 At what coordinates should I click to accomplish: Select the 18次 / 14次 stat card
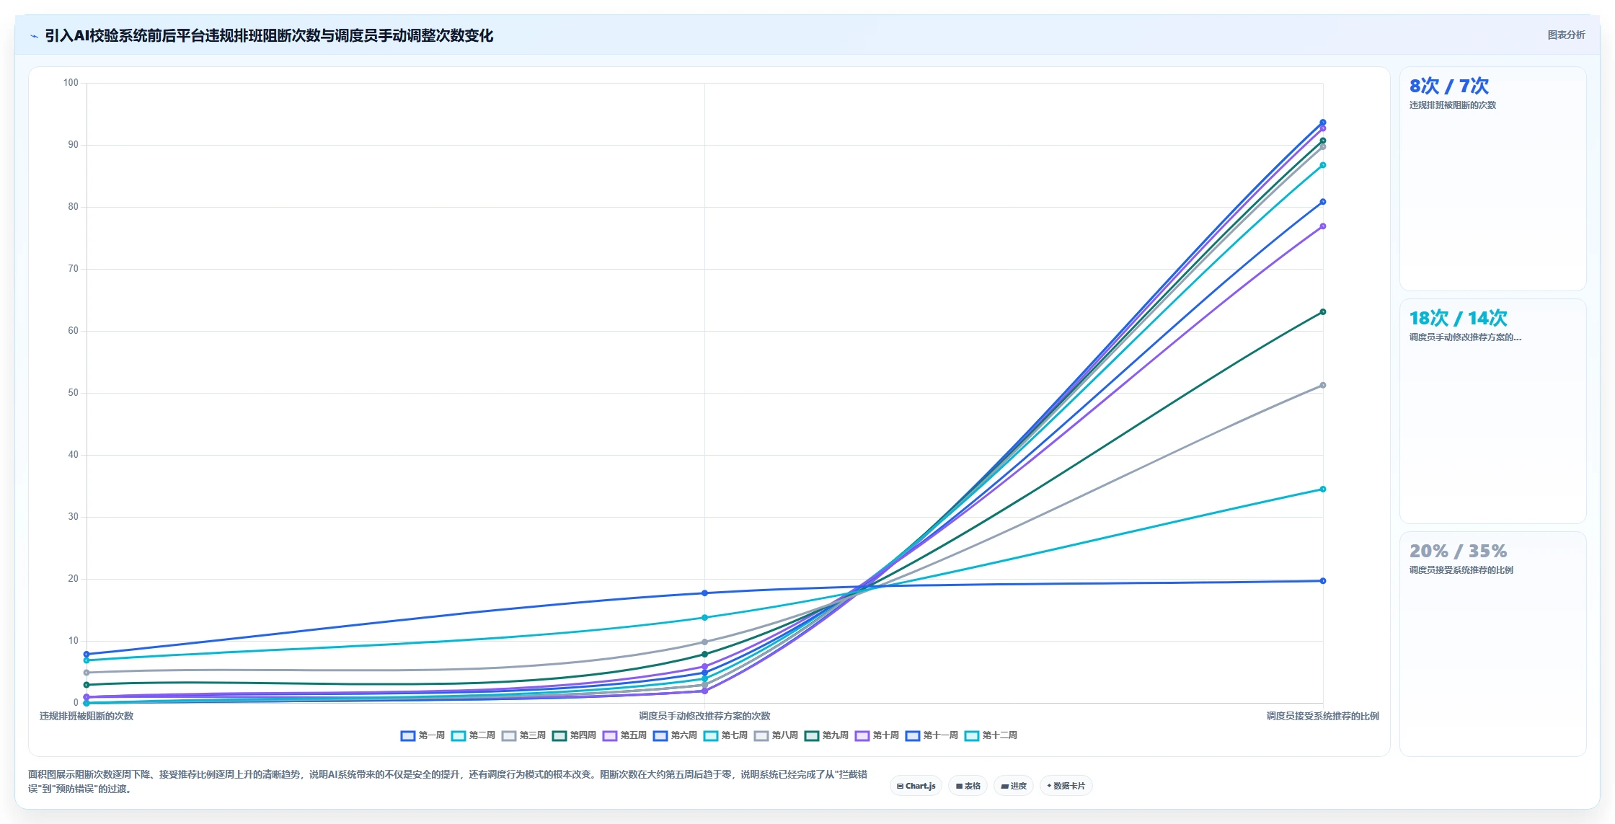[1492, 411]
